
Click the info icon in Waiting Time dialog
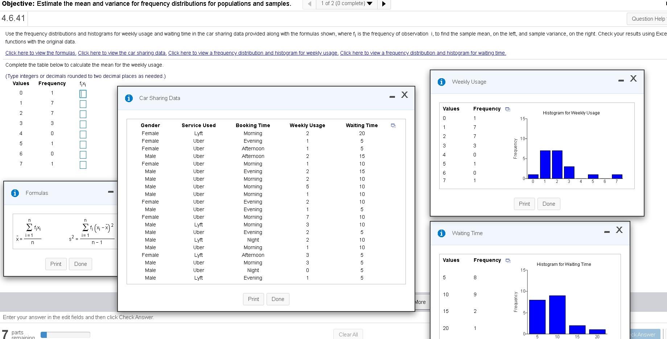coord(441,233)
